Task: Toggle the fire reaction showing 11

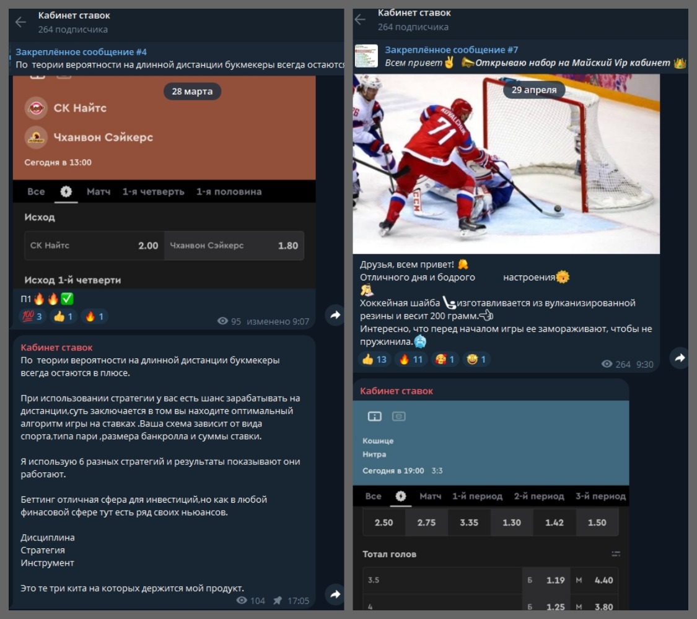Action: tap(411, 360)
